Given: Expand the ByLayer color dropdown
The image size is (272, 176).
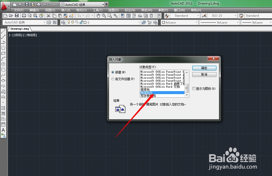Looking at the screenshot, I should pyautogui.click(x=196, y=22).
